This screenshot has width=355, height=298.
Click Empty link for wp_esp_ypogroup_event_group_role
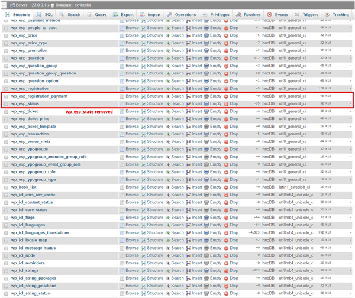(215, 164)
